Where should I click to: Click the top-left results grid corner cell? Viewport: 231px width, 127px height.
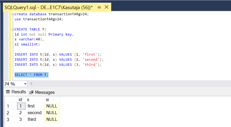tap(11, 99)
